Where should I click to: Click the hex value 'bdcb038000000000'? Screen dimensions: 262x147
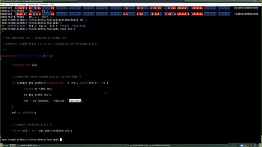click(x=246, y=8)
